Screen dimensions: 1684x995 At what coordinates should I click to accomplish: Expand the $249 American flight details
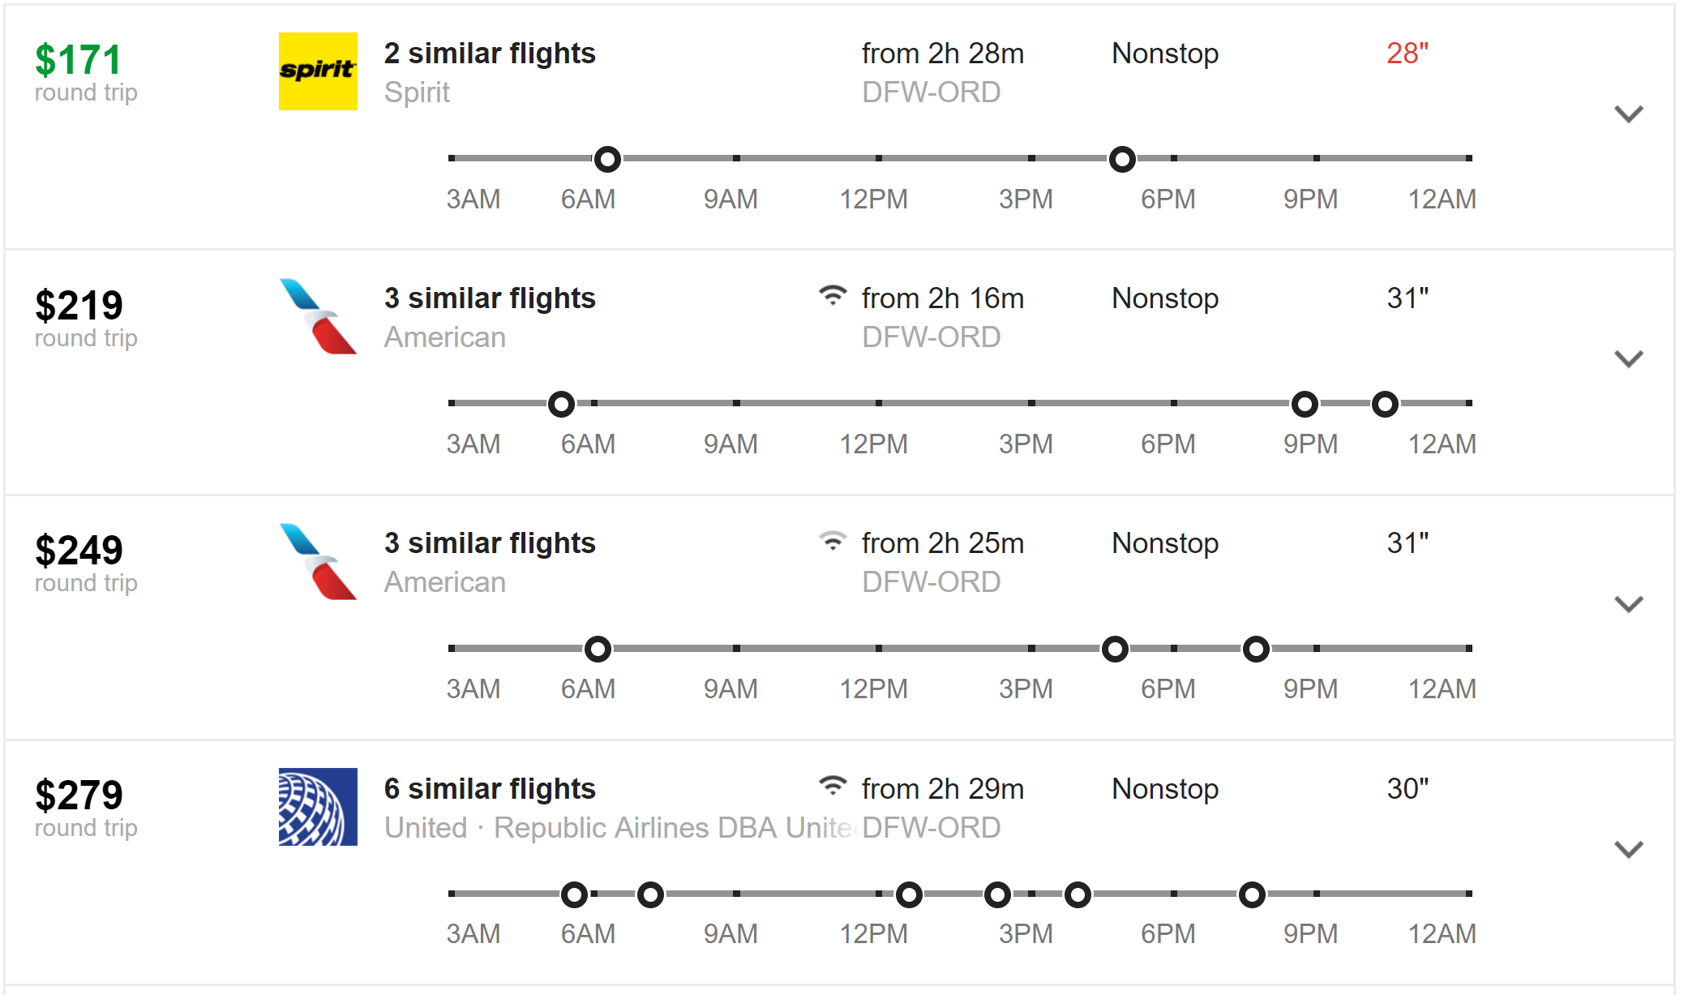pyautogui.click(x=1628, y=604)
